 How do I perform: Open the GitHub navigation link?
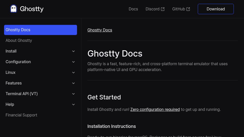pos(181,9)
